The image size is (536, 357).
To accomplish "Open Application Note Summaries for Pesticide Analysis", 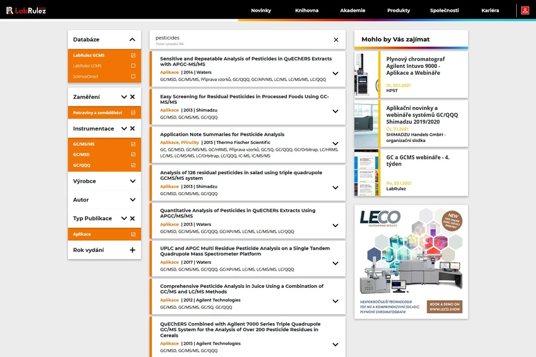I will 222,134.
